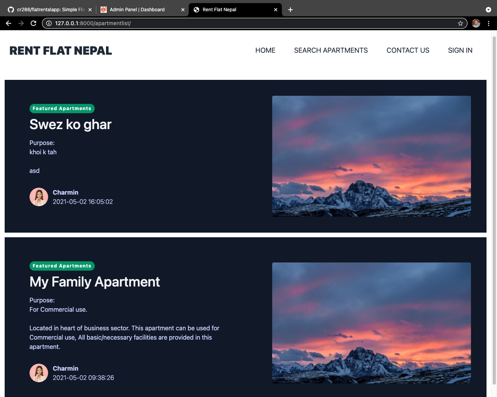Viewport: 497px width, 397px height.
Task: Click the browser back arrow
Action: pyautogui.click(x=9, y=23)
